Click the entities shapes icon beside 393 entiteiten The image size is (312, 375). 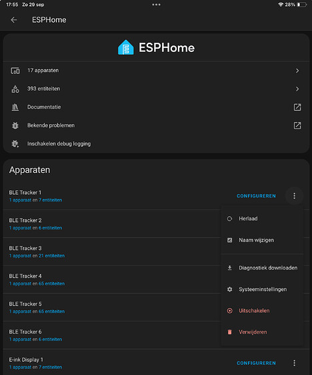(15, 89)
